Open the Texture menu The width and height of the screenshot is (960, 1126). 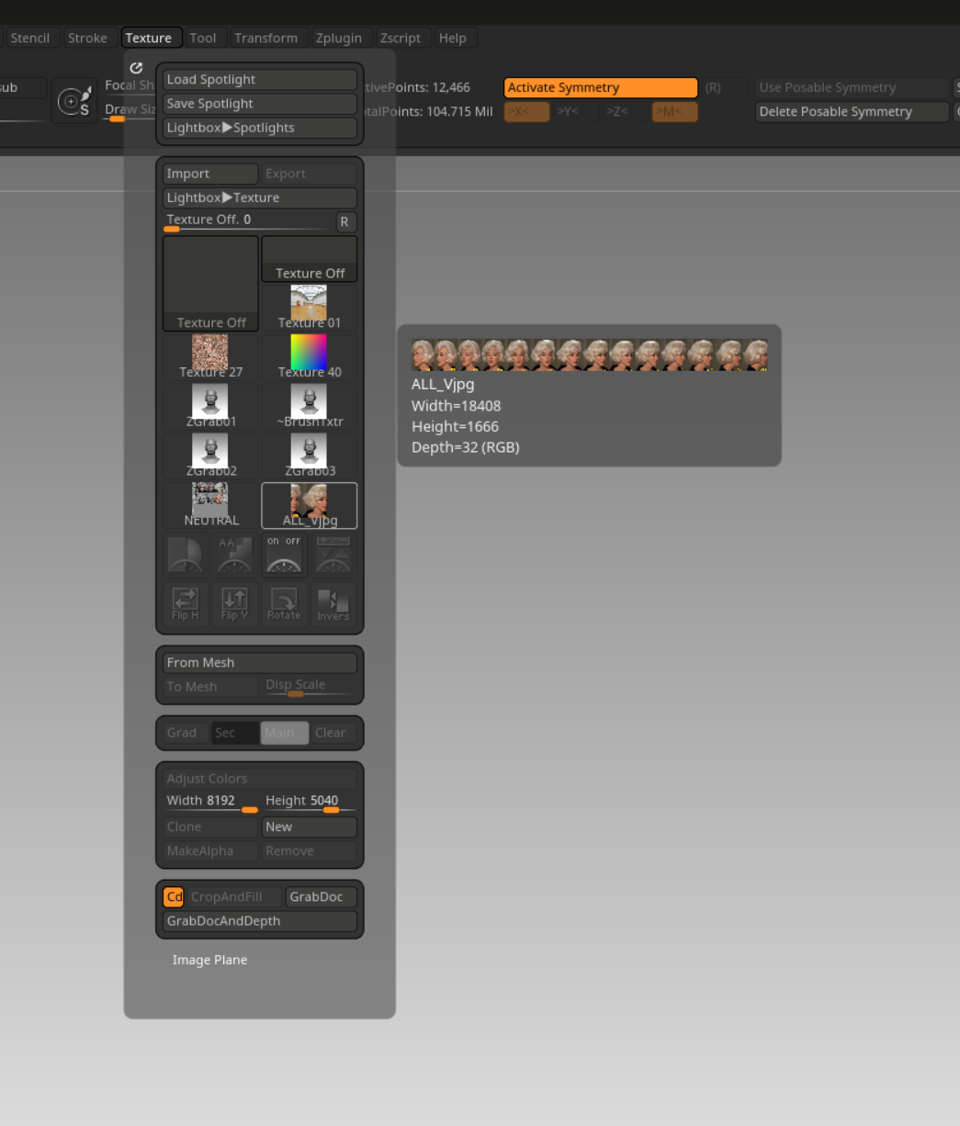[x=149, y=38]
